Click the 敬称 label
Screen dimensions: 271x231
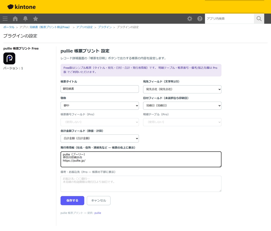coord(63,98)
